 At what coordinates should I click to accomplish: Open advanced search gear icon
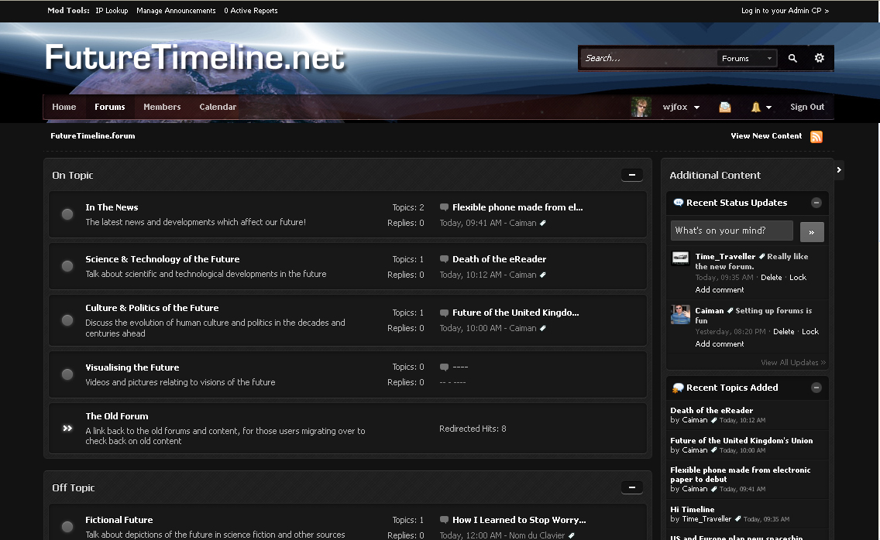(820, 58)
